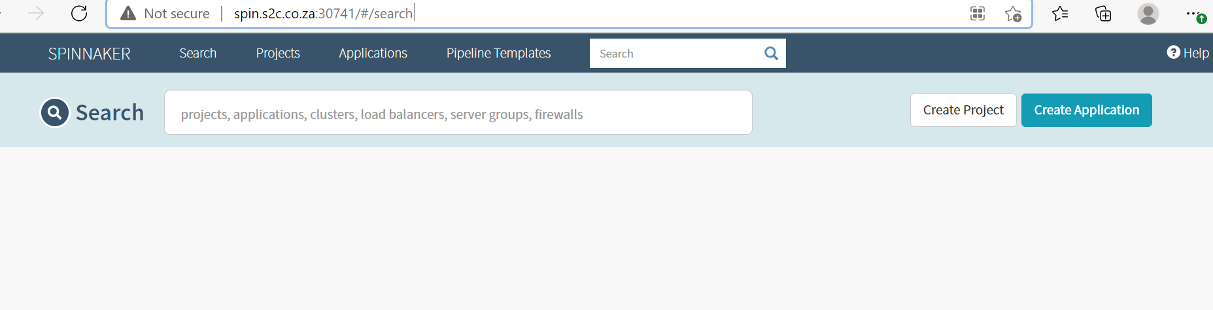Click the Not secure label text
This screenshot has width=1213, height=310.
[x=177, y=14]
